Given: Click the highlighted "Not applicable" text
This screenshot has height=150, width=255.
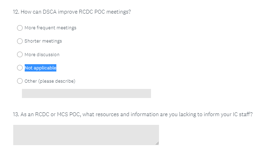Looking at the screenshot, I should tap(40, 68).
